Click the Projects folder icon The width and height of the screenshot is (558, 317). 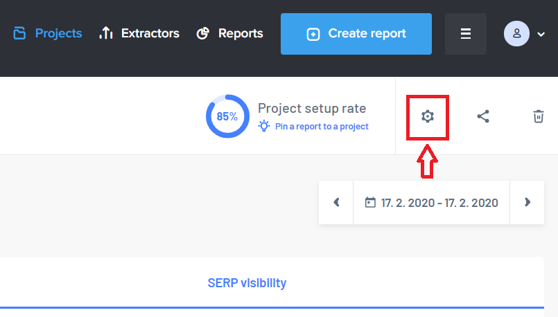click(19, 33)
